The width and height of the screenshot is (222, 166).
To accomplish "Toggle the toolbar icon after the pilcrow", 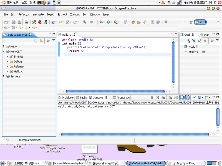I will point(158,22).
